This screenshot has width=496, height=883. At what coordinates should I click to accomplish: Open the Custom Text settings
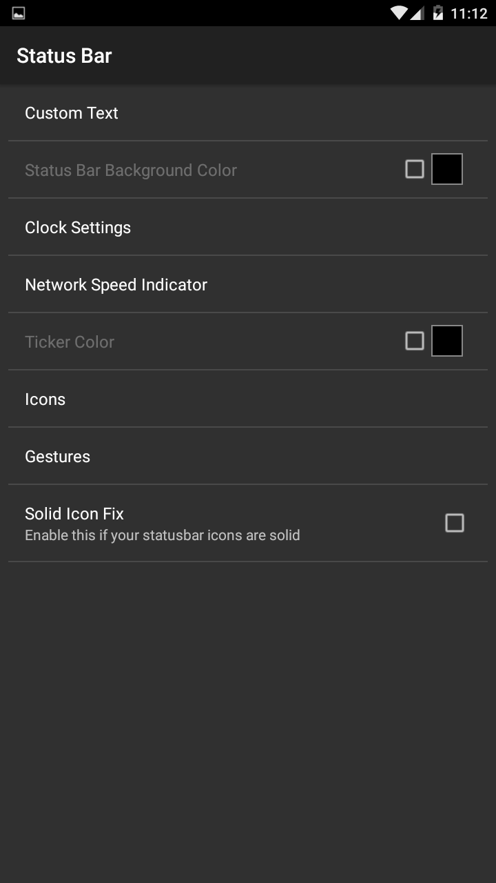[72, 113]
